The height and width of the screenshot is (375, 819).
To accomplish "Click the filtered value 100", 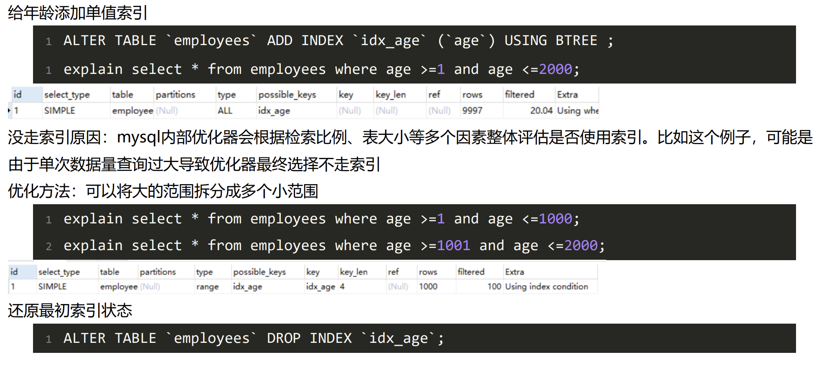I will coord(494,286).
